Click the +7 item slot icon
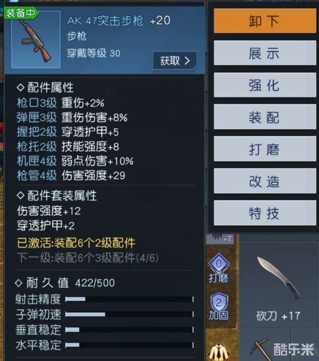319x361 pixels. [220, 238]
